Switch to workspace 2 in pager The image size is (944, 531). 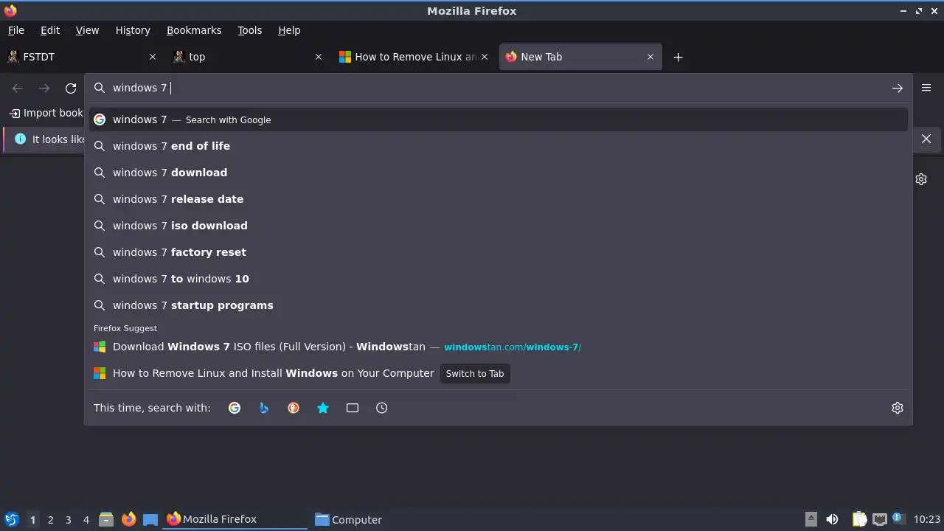pyautogui.click(x=50, y=519)
